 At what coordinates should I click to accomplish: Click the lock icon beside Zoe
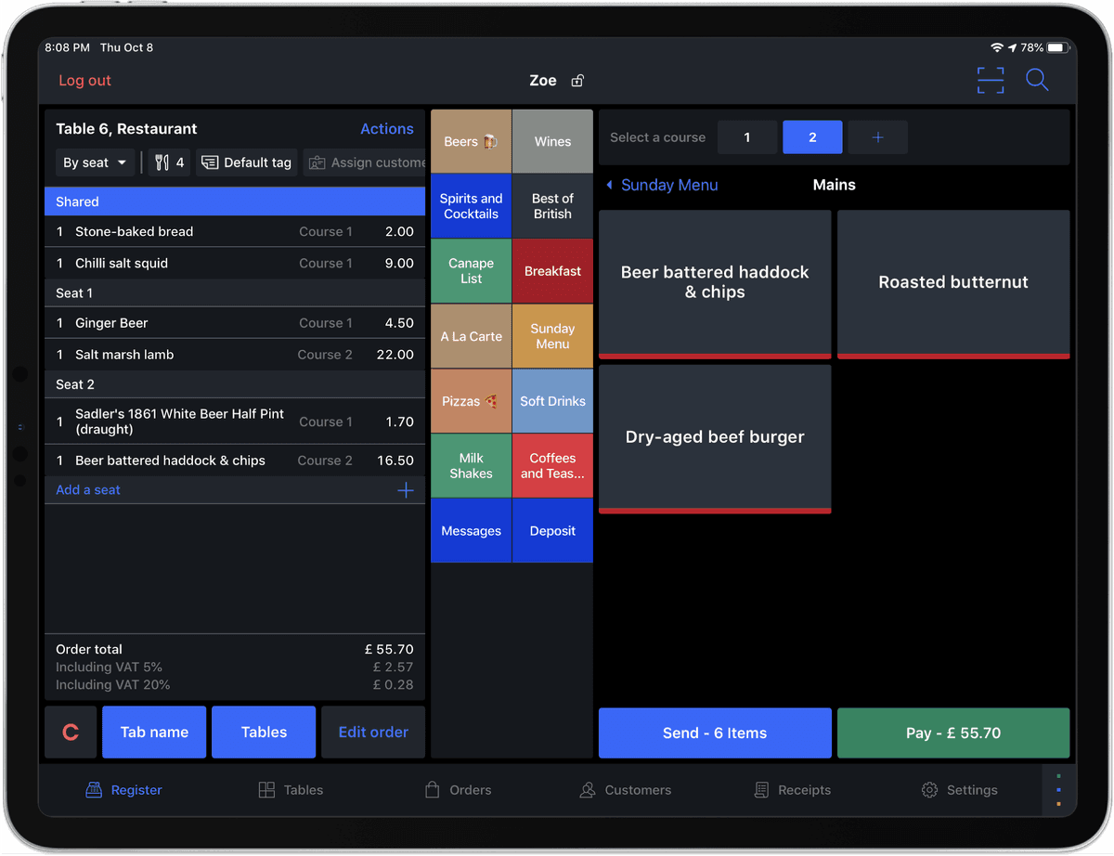click(577, 81)
